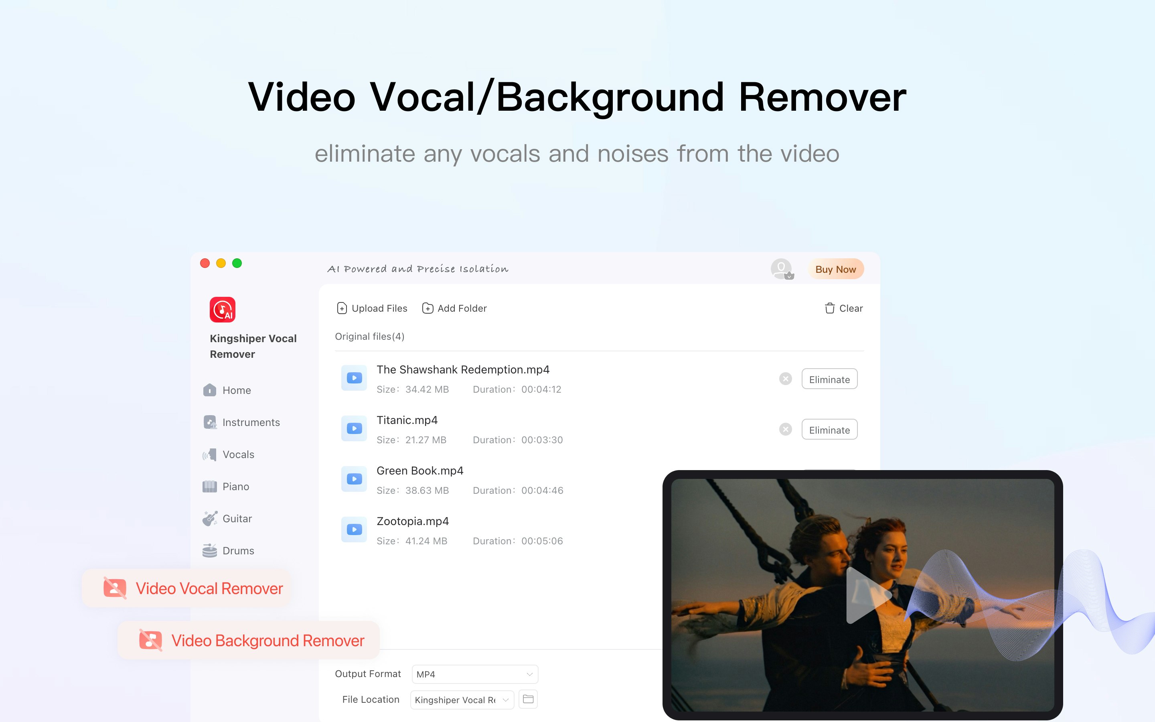Viewport: 1155px width, 722px height.
Task: Open Instruments menu item
Action: click(x=251, y=422)
